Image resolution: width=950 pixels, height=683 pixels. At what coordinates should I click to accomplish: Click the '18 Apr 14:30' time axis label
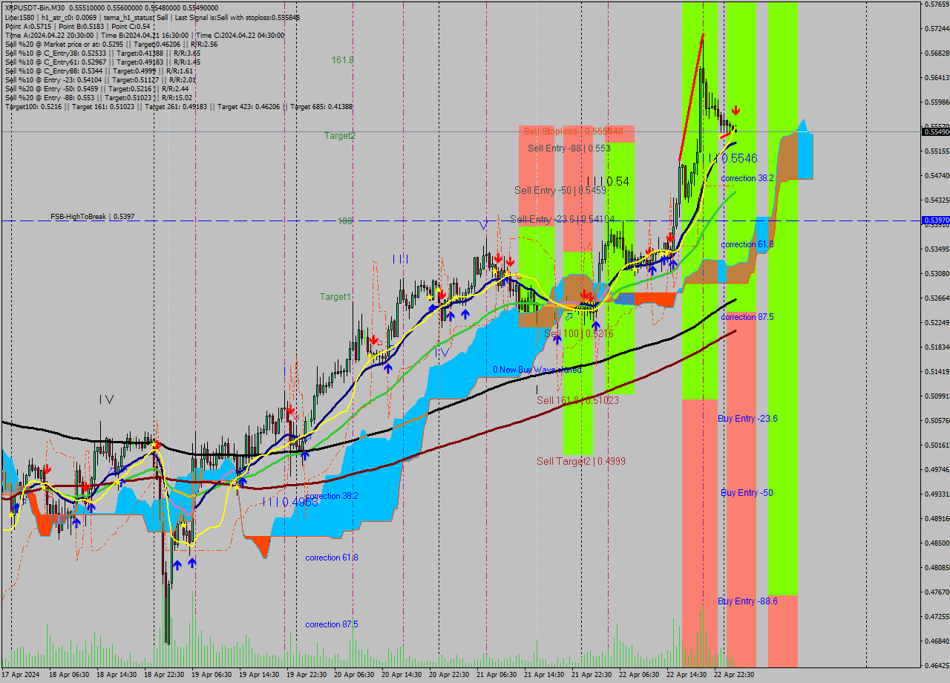117,675
